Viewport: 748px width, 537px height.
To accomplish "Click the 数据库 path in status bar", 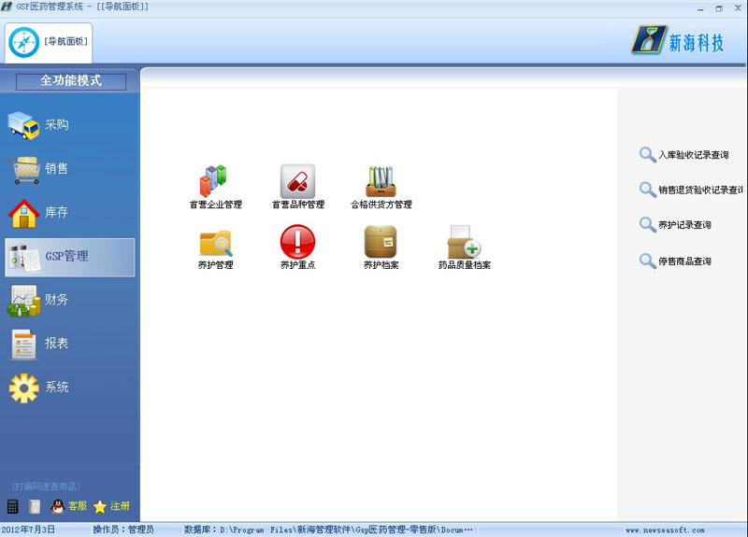I will point(328,530).
